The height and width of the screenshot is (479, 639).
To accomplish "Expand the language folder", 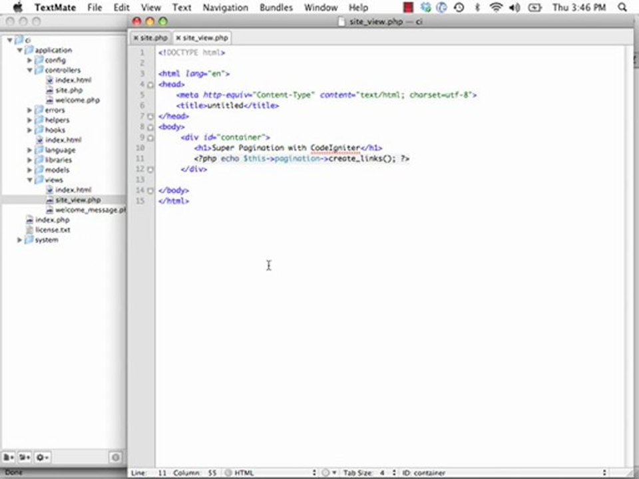I will pyautogui.click(x=29, y=150).
